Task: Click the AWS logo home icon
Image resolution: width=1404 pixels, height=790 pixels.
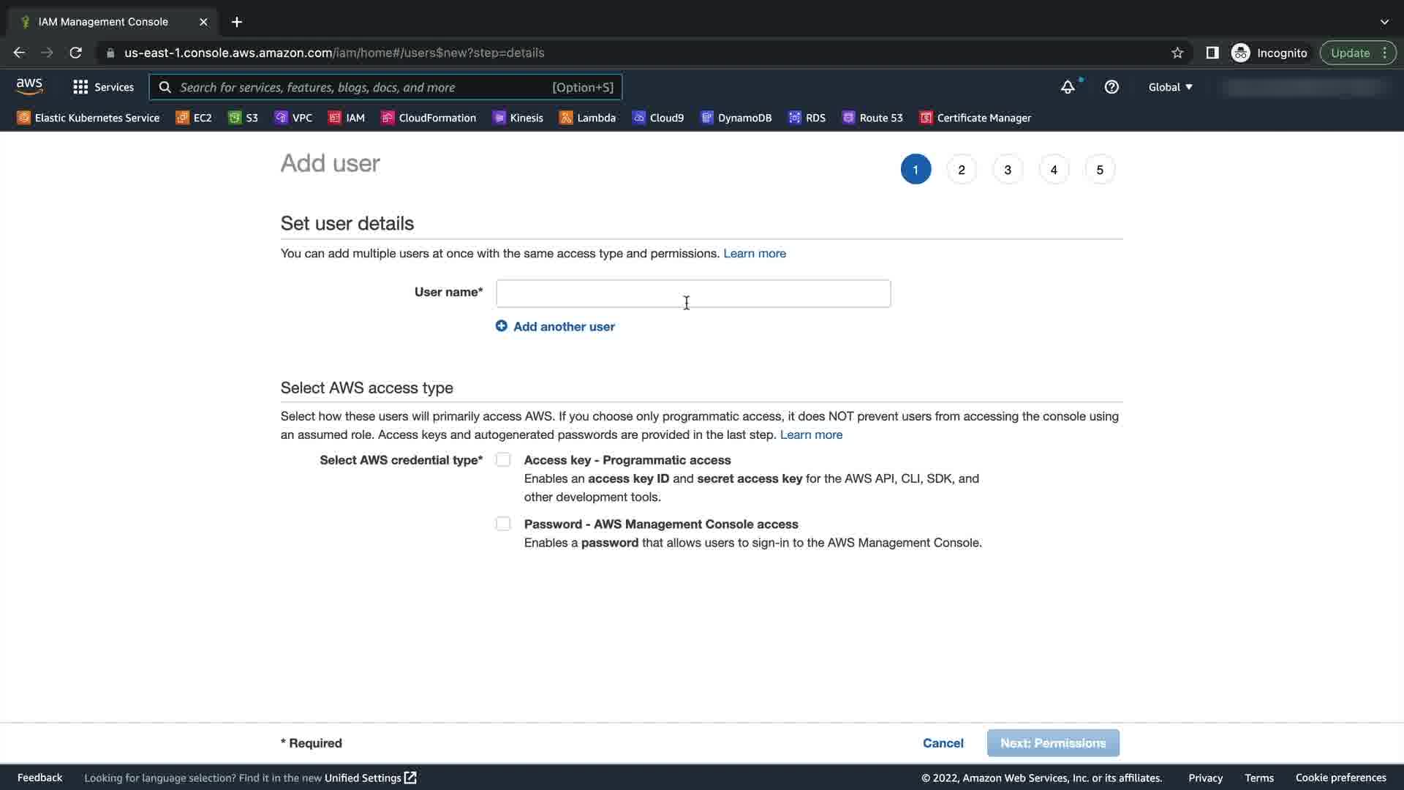Action: pyautogui.click(x=29, y=86)
